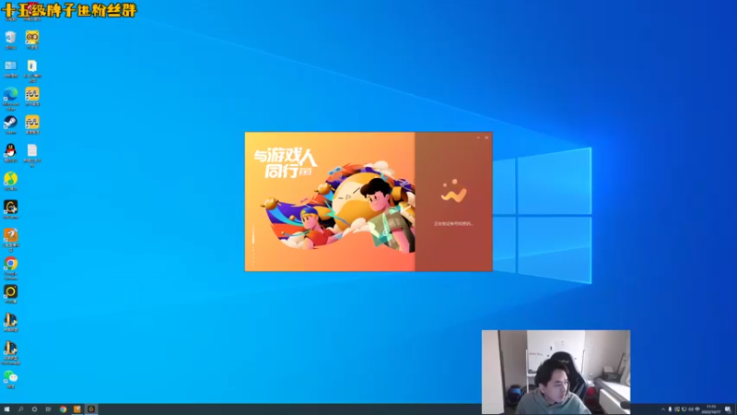This screenshot has width=737, height=415.
Task: Open the yellow owl-face app icon
Action: pyautogui.click(x=32, y=38)
